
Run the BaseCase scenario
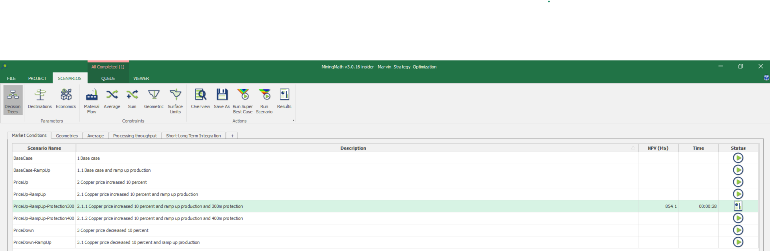[x=738, y=158]
